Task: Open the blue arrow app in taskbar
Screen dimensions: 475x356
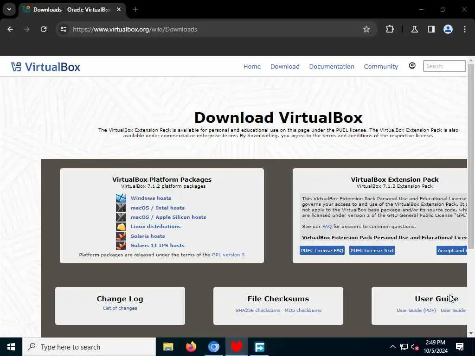Action: (259, 347)
